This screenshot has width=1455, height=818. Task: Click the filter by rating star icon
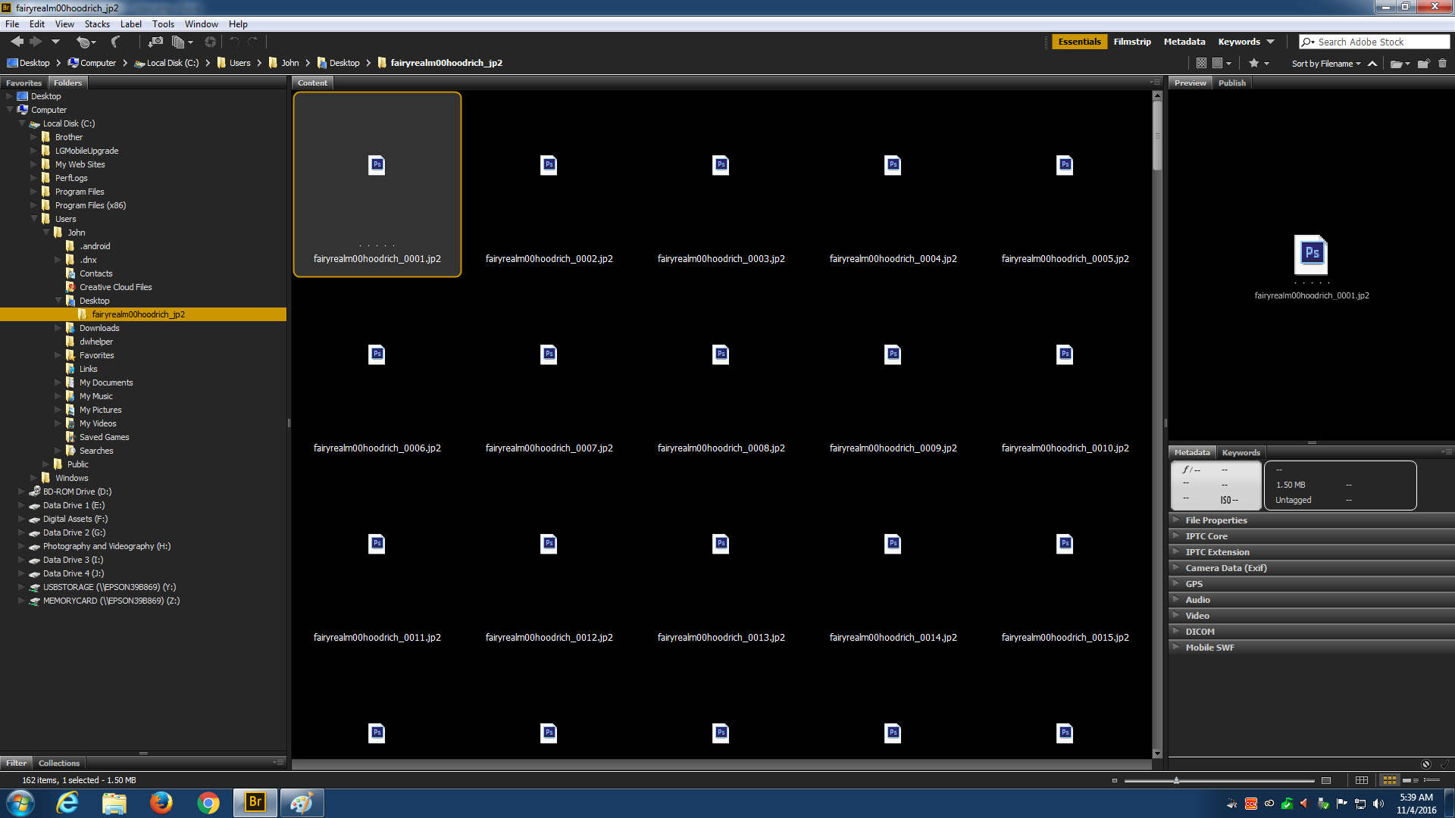pos(1254,64)
